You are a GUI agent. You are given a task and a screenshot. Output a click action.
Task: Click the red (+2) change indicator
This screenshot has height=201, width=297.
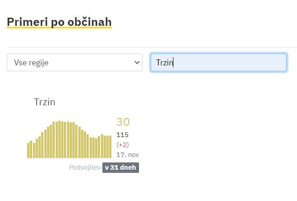click(x=123, y=145)
